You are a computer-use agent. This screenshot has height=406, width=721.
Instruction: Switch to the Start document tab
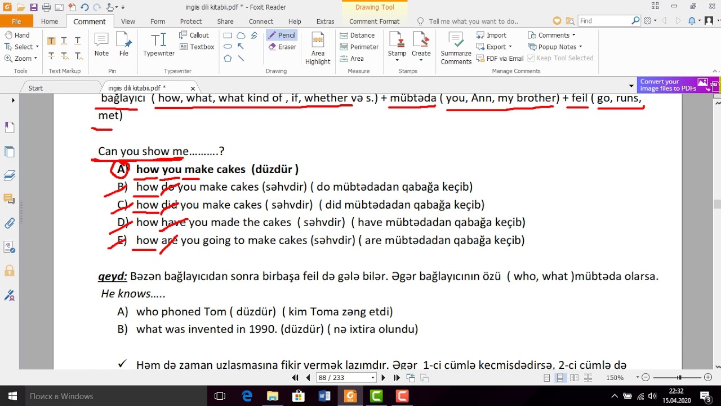35,88
